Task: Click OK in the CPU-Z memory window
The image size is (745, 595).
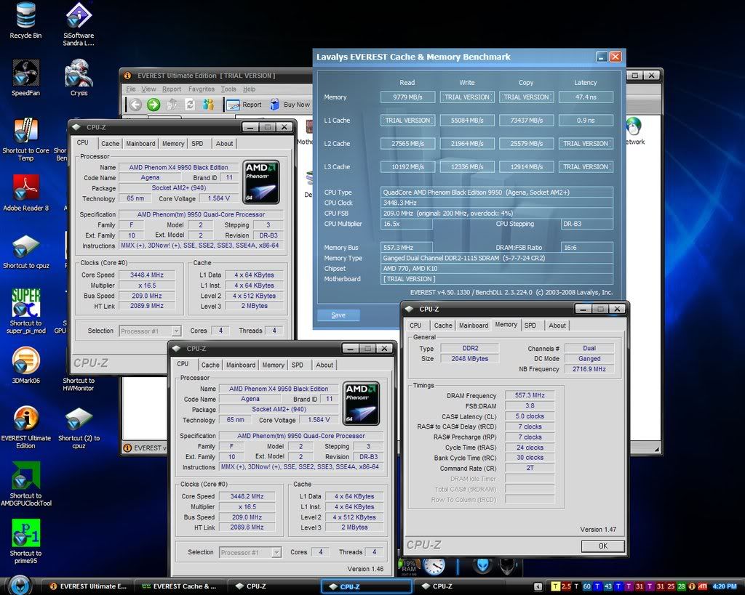Action: tap(602, 546)
